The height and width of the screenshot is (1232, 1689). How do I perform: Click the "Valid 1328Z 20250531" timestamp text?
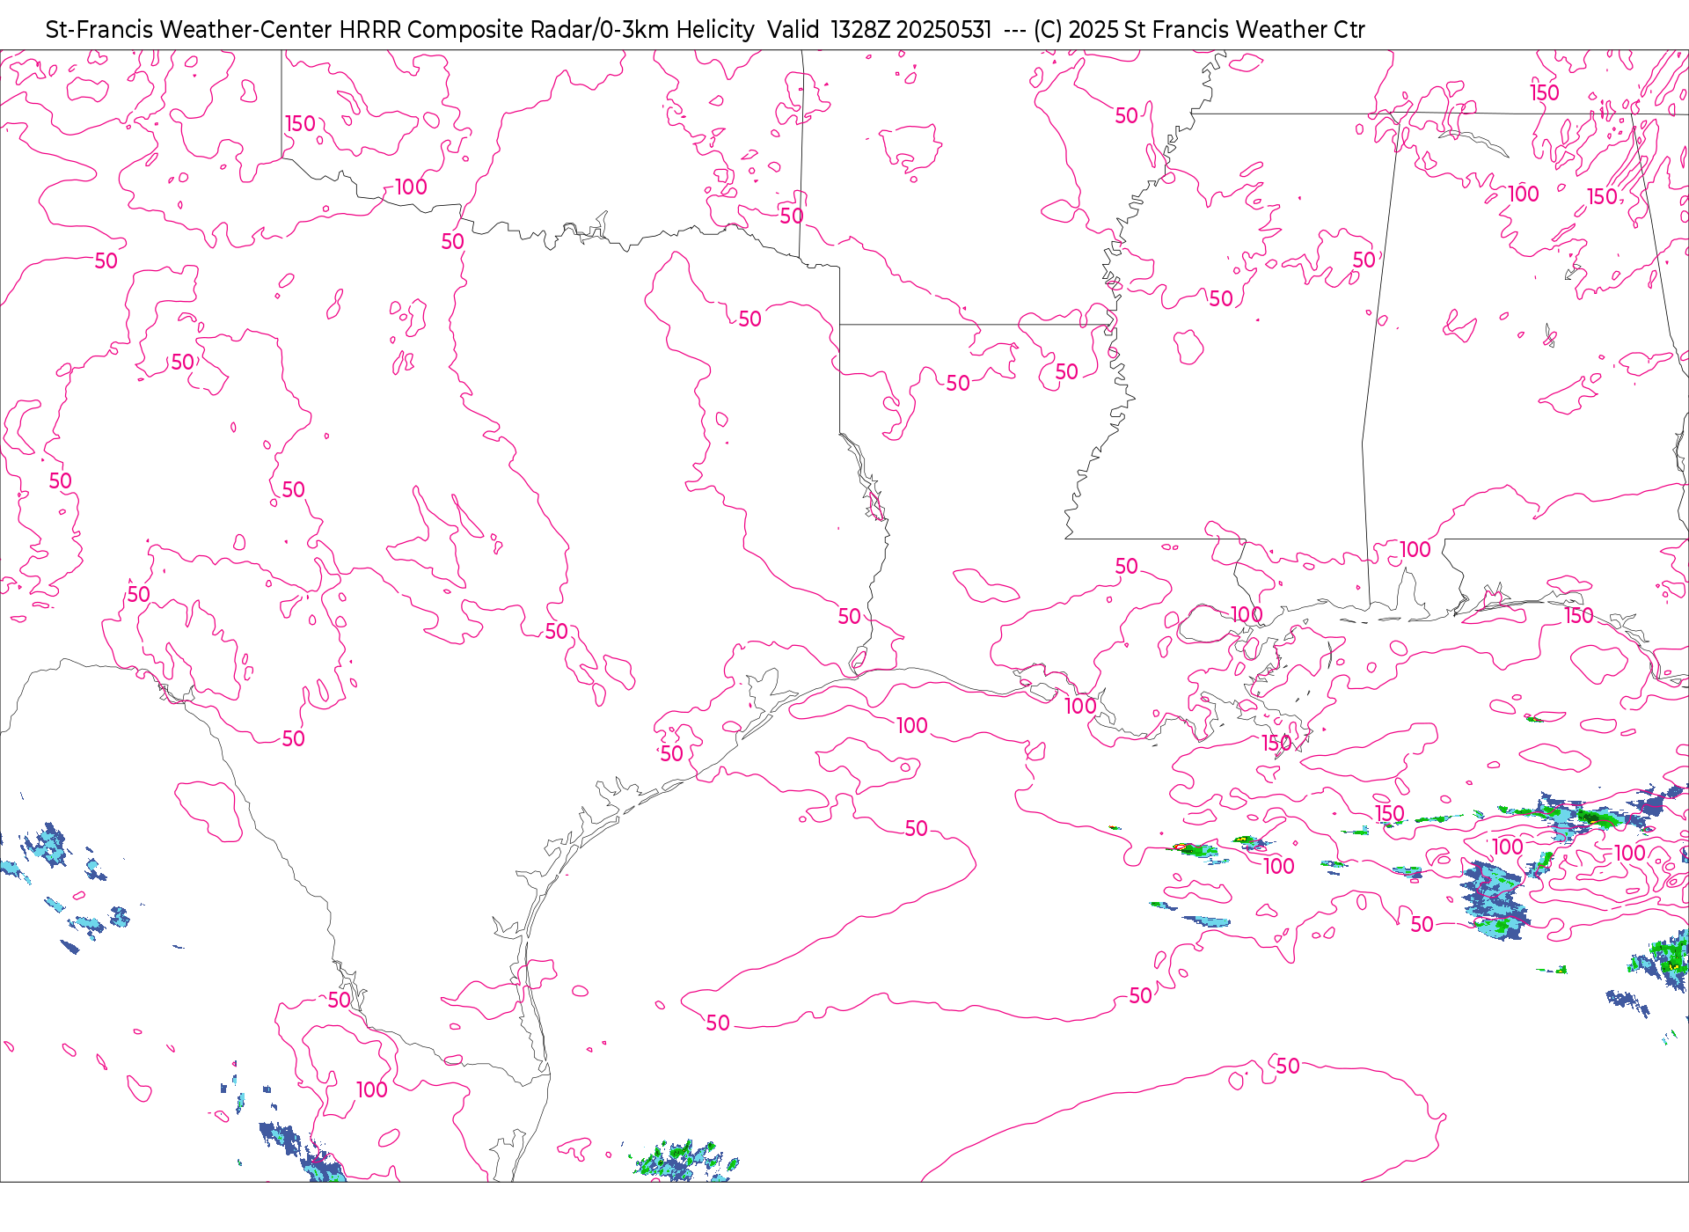pos(879,30)
